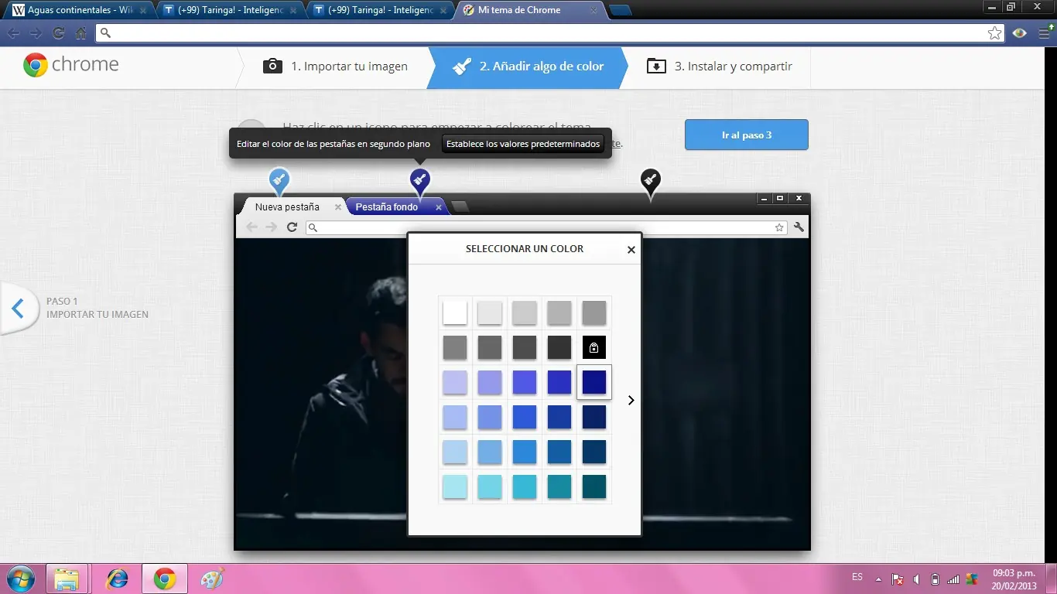
Task: Open the Chrome menu with the three-bar icon
Action: (1045, 33)
